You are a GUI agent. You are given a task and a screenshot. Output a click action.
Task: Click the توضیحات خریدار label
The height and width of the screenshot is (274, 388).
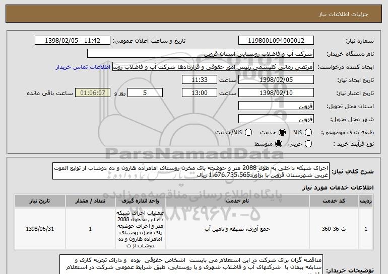click(350, 270)
